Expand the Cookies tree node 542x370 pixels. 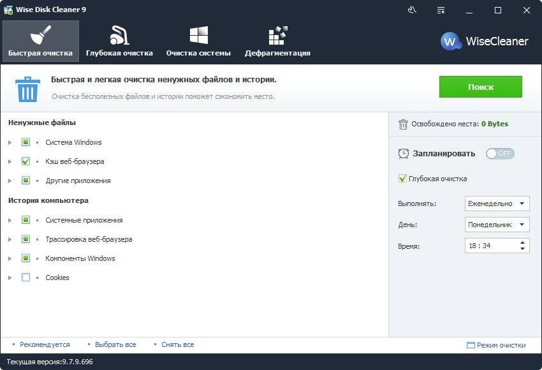(x=10, y=277)
